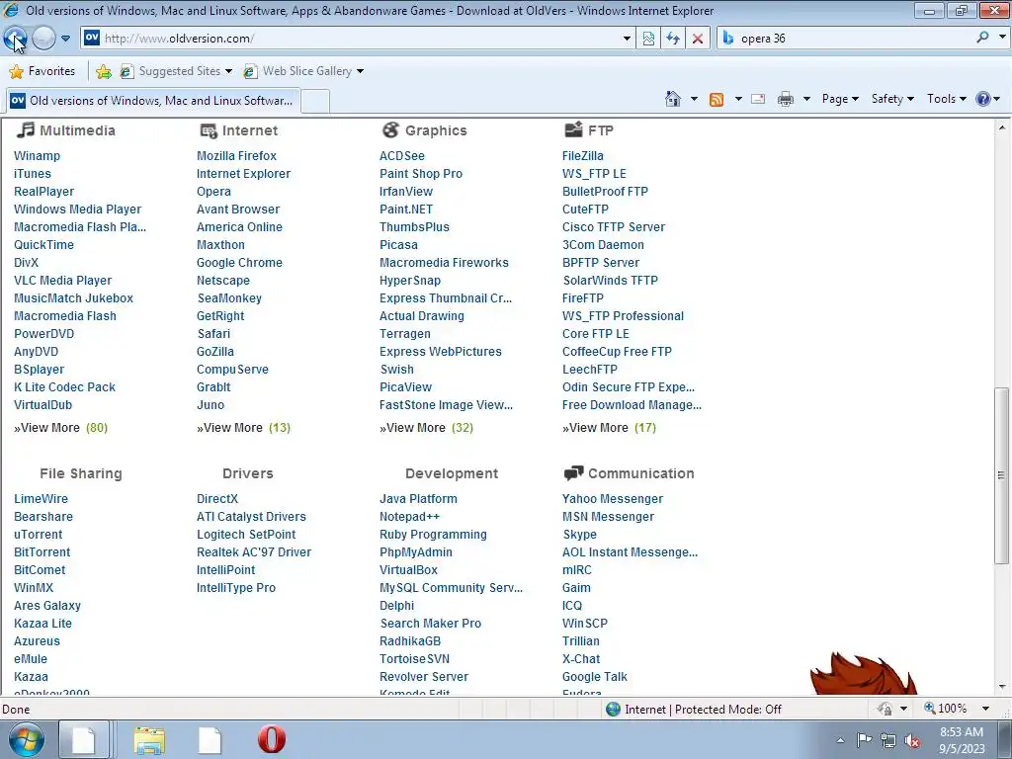Click the Print icon

click(786, 99)
